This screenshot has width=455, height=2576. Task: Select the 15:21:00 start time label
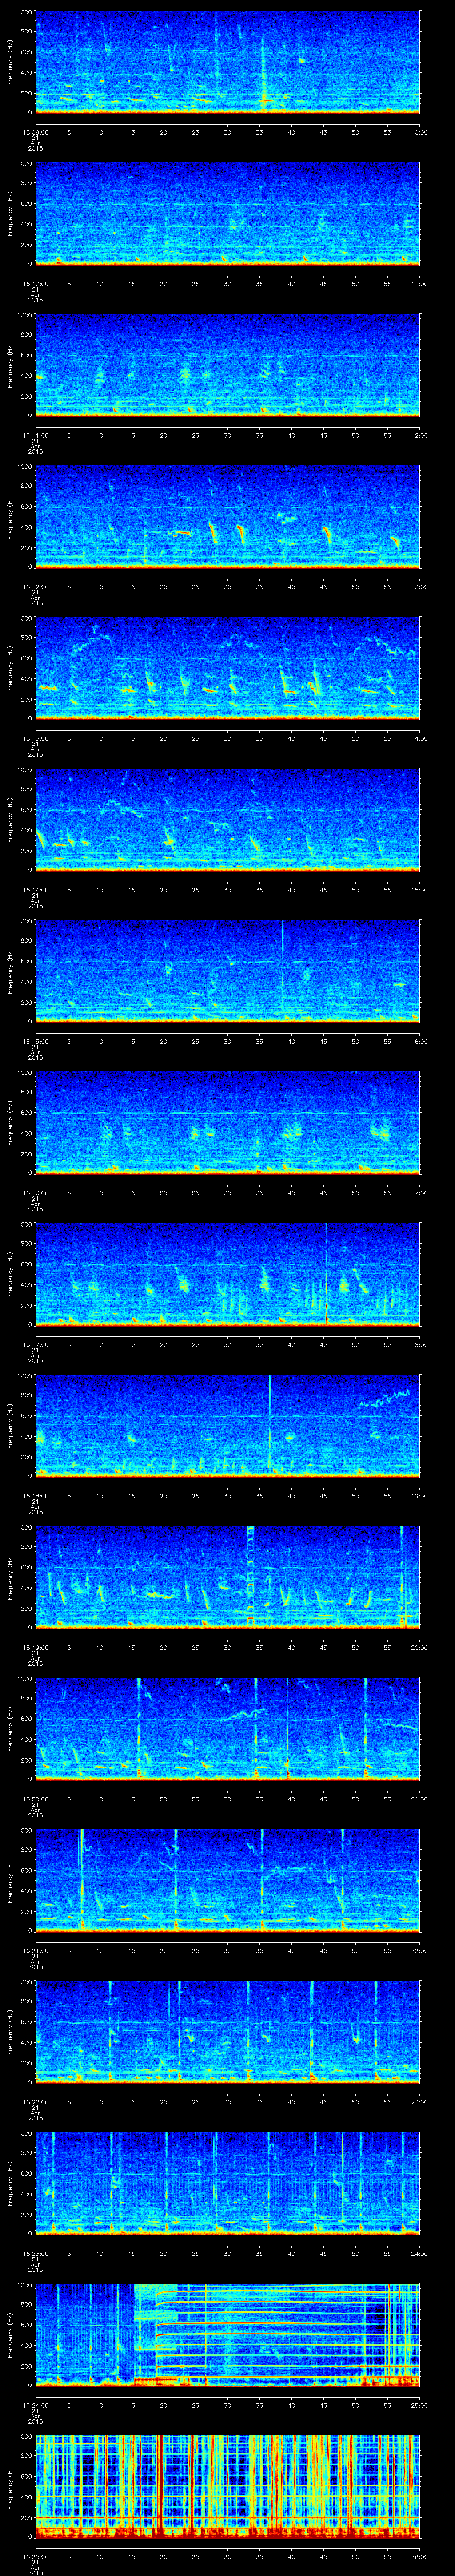[x=35, y=1950]
